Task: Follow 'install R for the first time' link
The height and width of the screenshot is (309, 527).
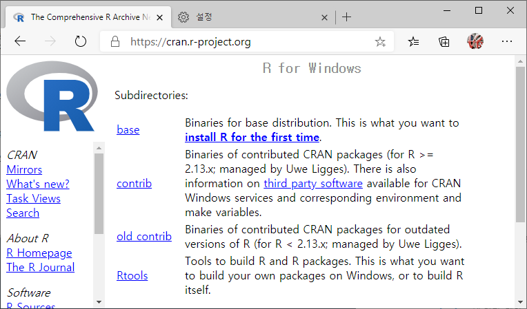Action: [252, 137]
